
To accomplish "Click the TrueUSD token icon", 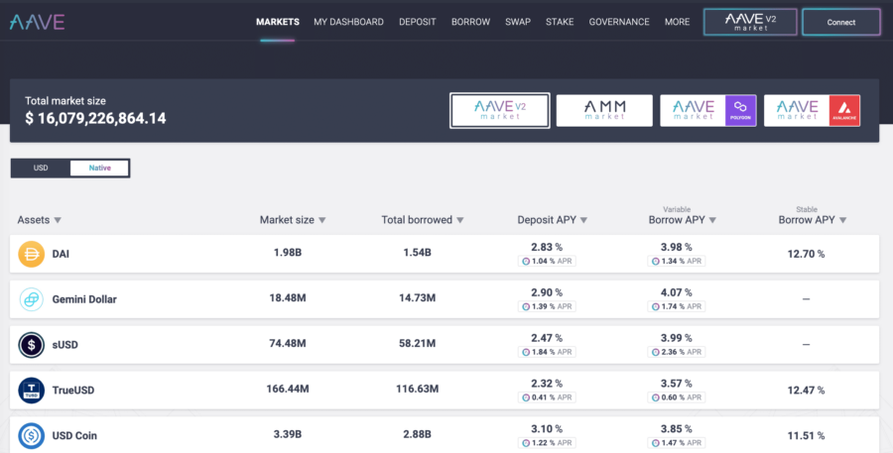I will tap(32, 390).
